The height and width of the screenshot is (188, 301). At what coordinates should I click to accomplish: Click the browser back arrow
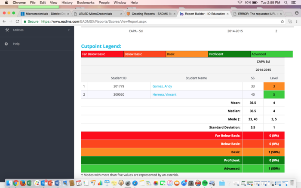pos(5,21)
